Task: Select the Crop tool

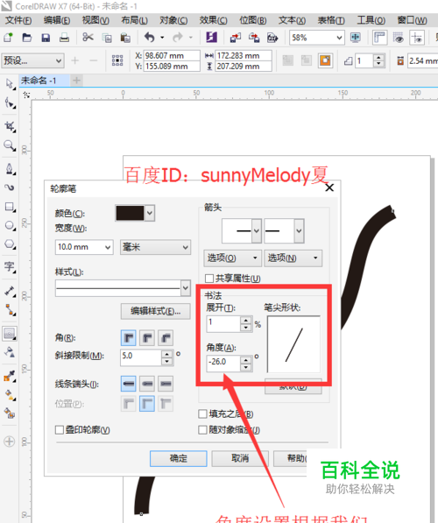Action: 10,126
